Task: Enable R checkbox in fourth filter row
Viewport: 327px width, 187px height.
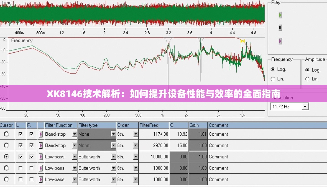Action: click(x=32, y=168)
